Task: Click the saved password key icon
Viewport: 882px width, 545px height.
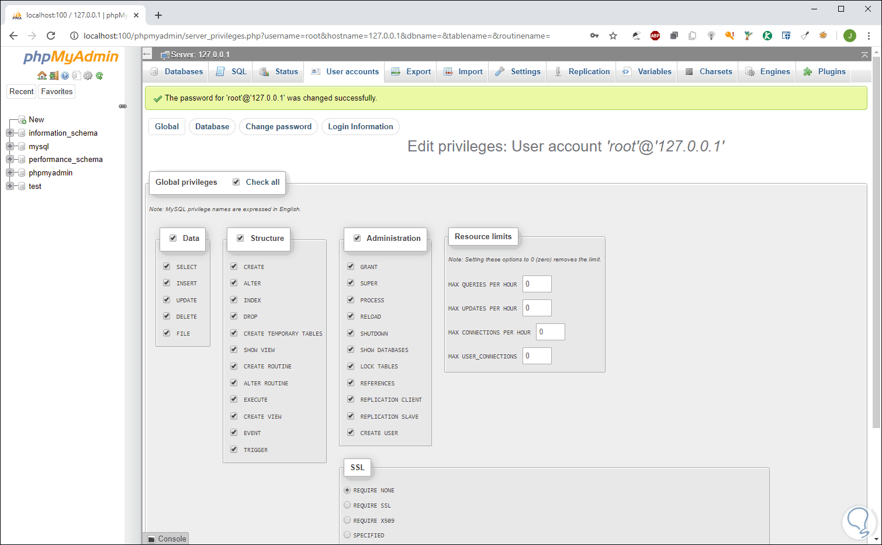Action: click(594, 36)
